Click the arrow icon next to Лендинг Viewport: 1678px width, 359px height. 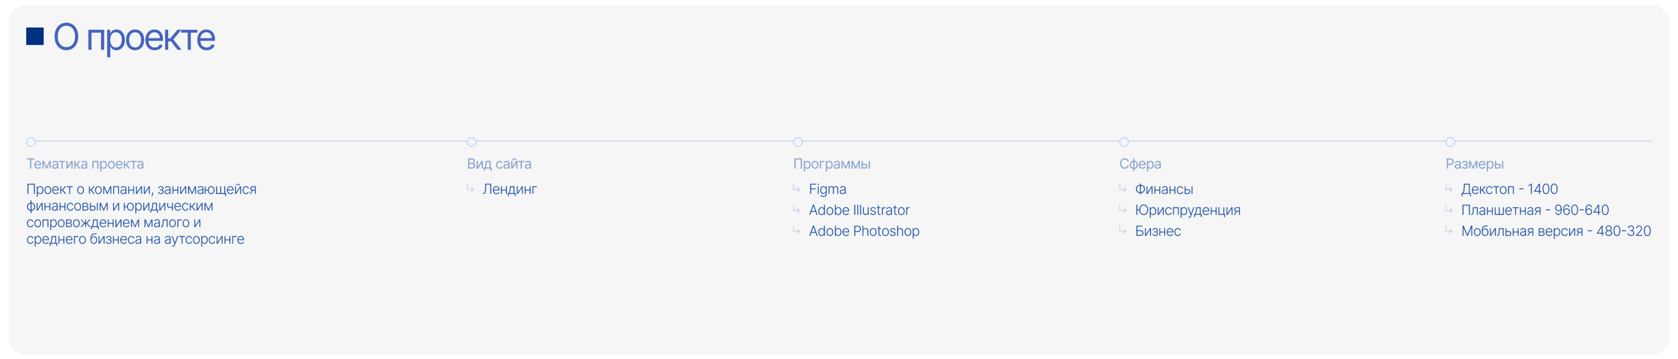470,188
